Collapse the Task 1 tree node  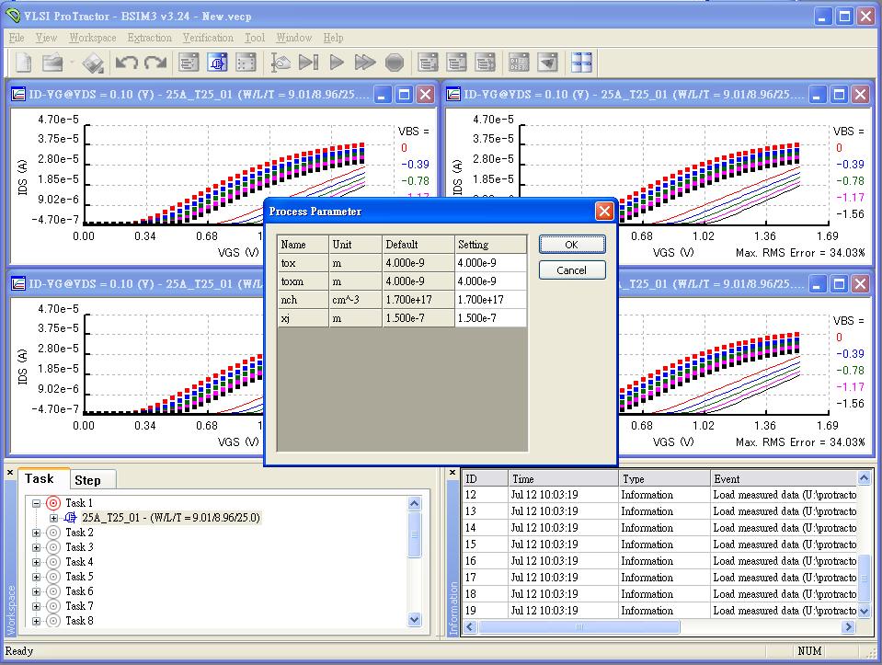click(37, 503)
